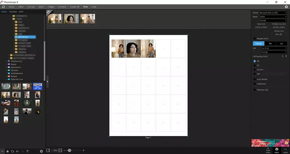
Task: Click the Видео folder icon
Action: (9, 64)
